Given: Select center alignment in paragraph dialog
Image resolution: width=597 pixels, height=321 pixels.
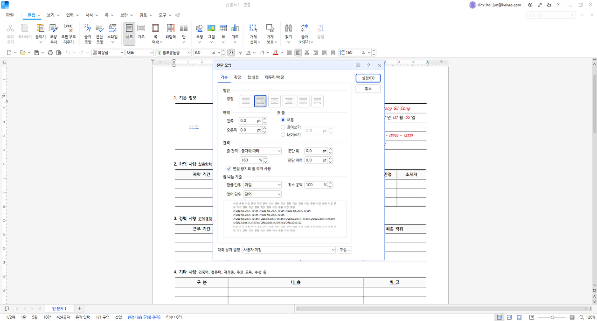Looking at the screenshot, I should click(x=274, y=101).
